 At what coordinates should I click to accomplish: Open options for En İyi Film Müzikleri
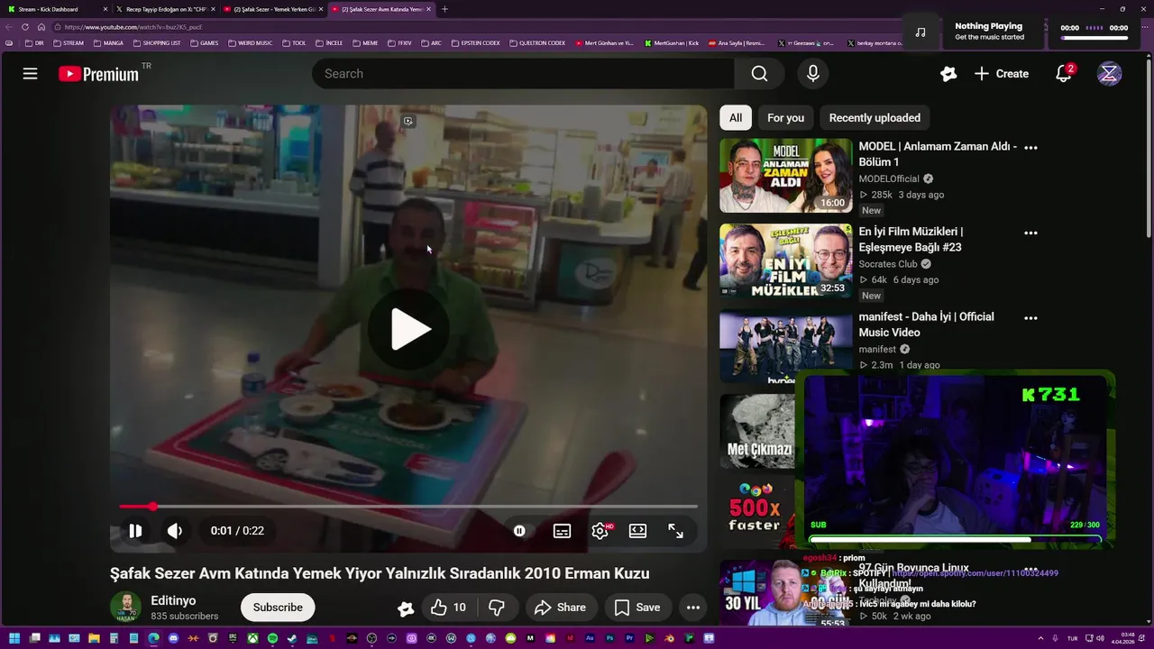[1030, 233]
